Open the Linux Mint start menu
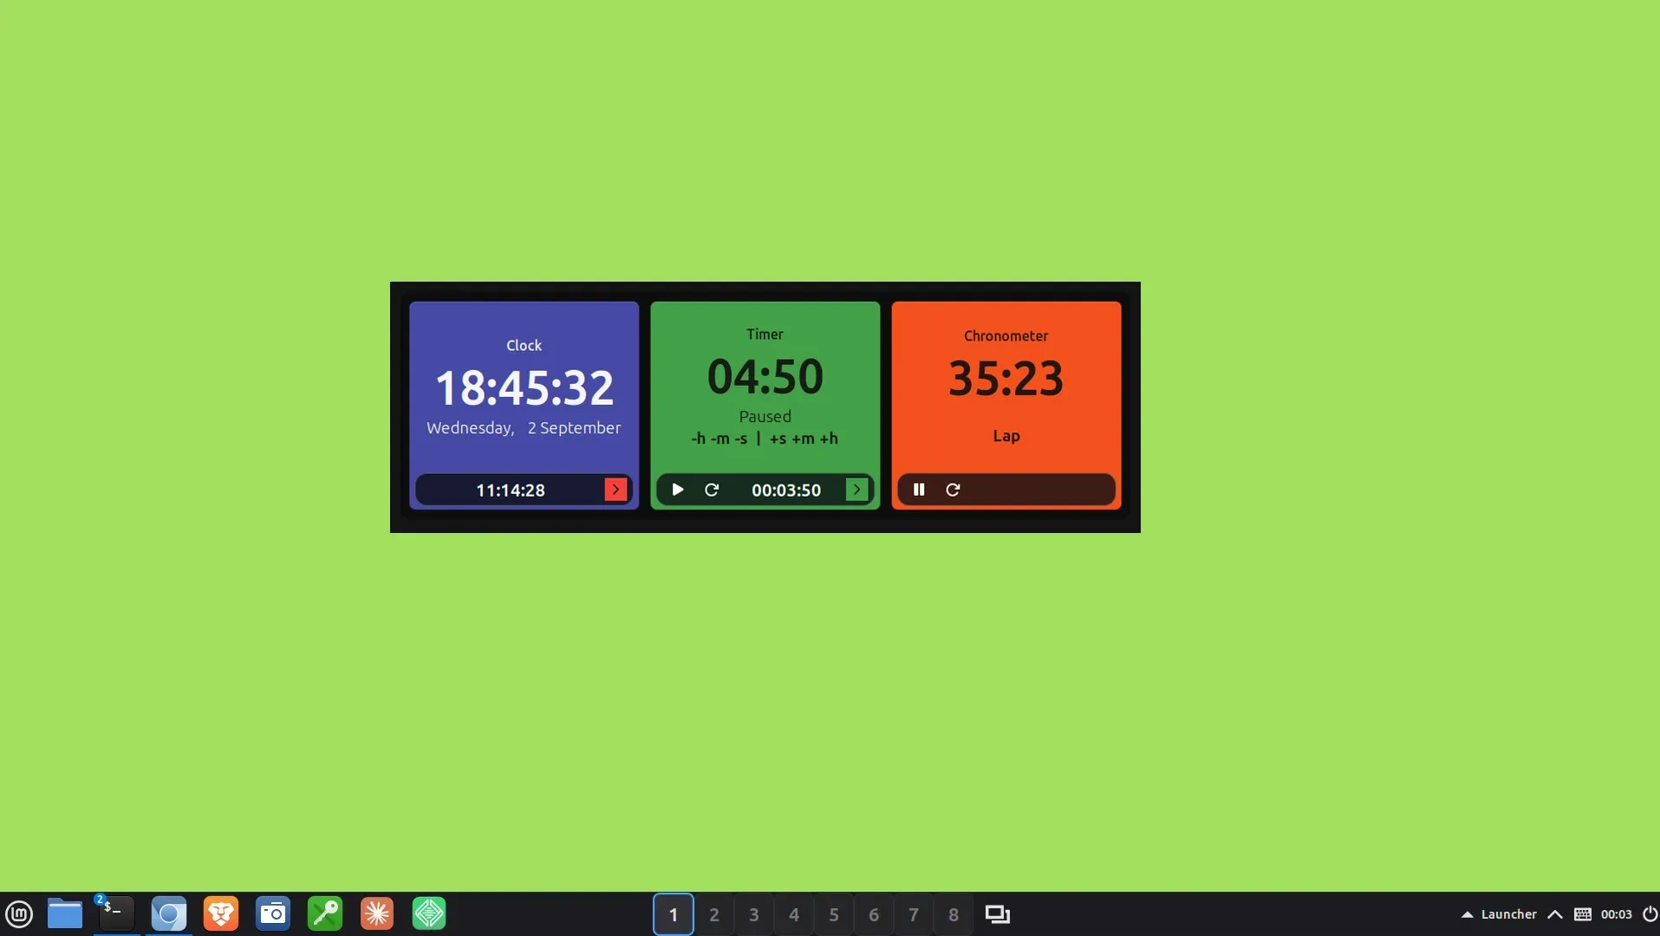1660x936 pixels. (x=19, y=914)
